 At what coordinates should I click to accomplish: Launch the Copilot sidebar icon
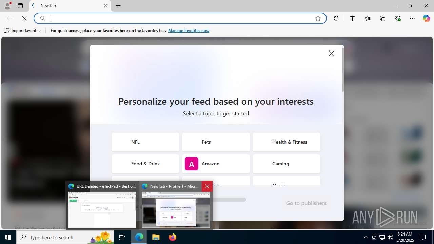pos(426,18)
